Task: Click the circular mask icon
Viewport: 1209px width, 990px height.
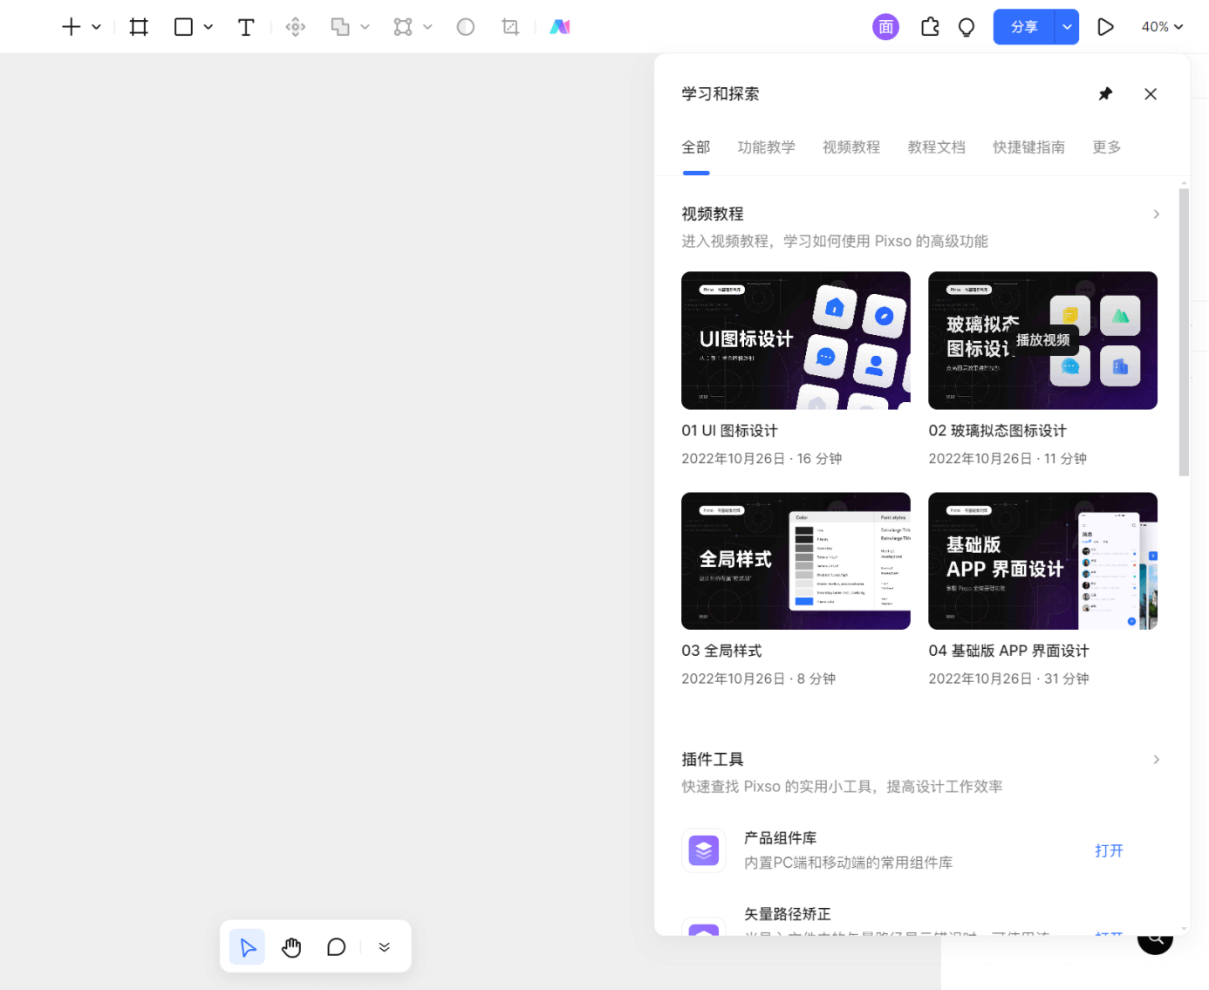Action: click(x=466, y=27)
